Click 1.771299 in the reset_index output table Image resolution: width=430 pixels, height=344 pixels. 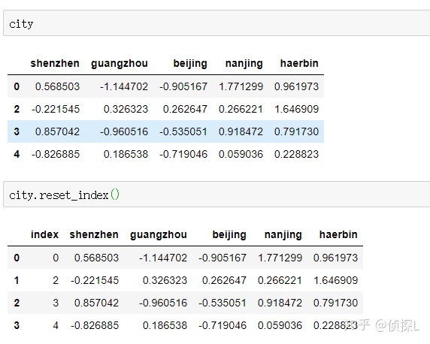point(280,258)
